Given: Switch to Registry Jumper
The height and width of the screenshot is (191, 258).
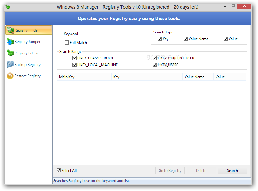Looking at the screenshot, I should pos(28,41).
